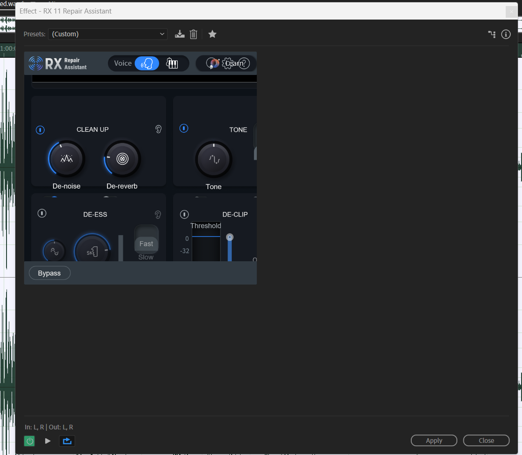Engage the Bypass button
522x455 pixels.
tap(49, 273)
